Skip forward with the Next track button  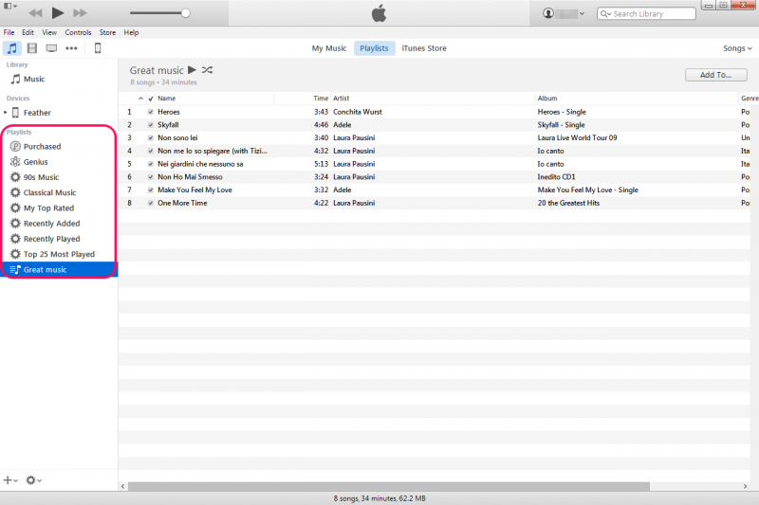(x=80, y=13)
